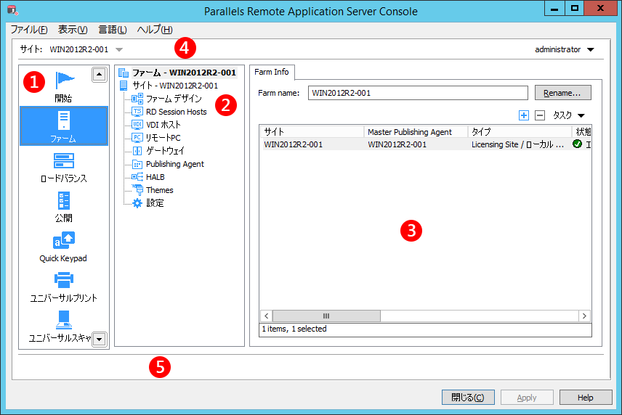Open the 言語(L) menu
The image size is (622, 415).
pos(113,30)
